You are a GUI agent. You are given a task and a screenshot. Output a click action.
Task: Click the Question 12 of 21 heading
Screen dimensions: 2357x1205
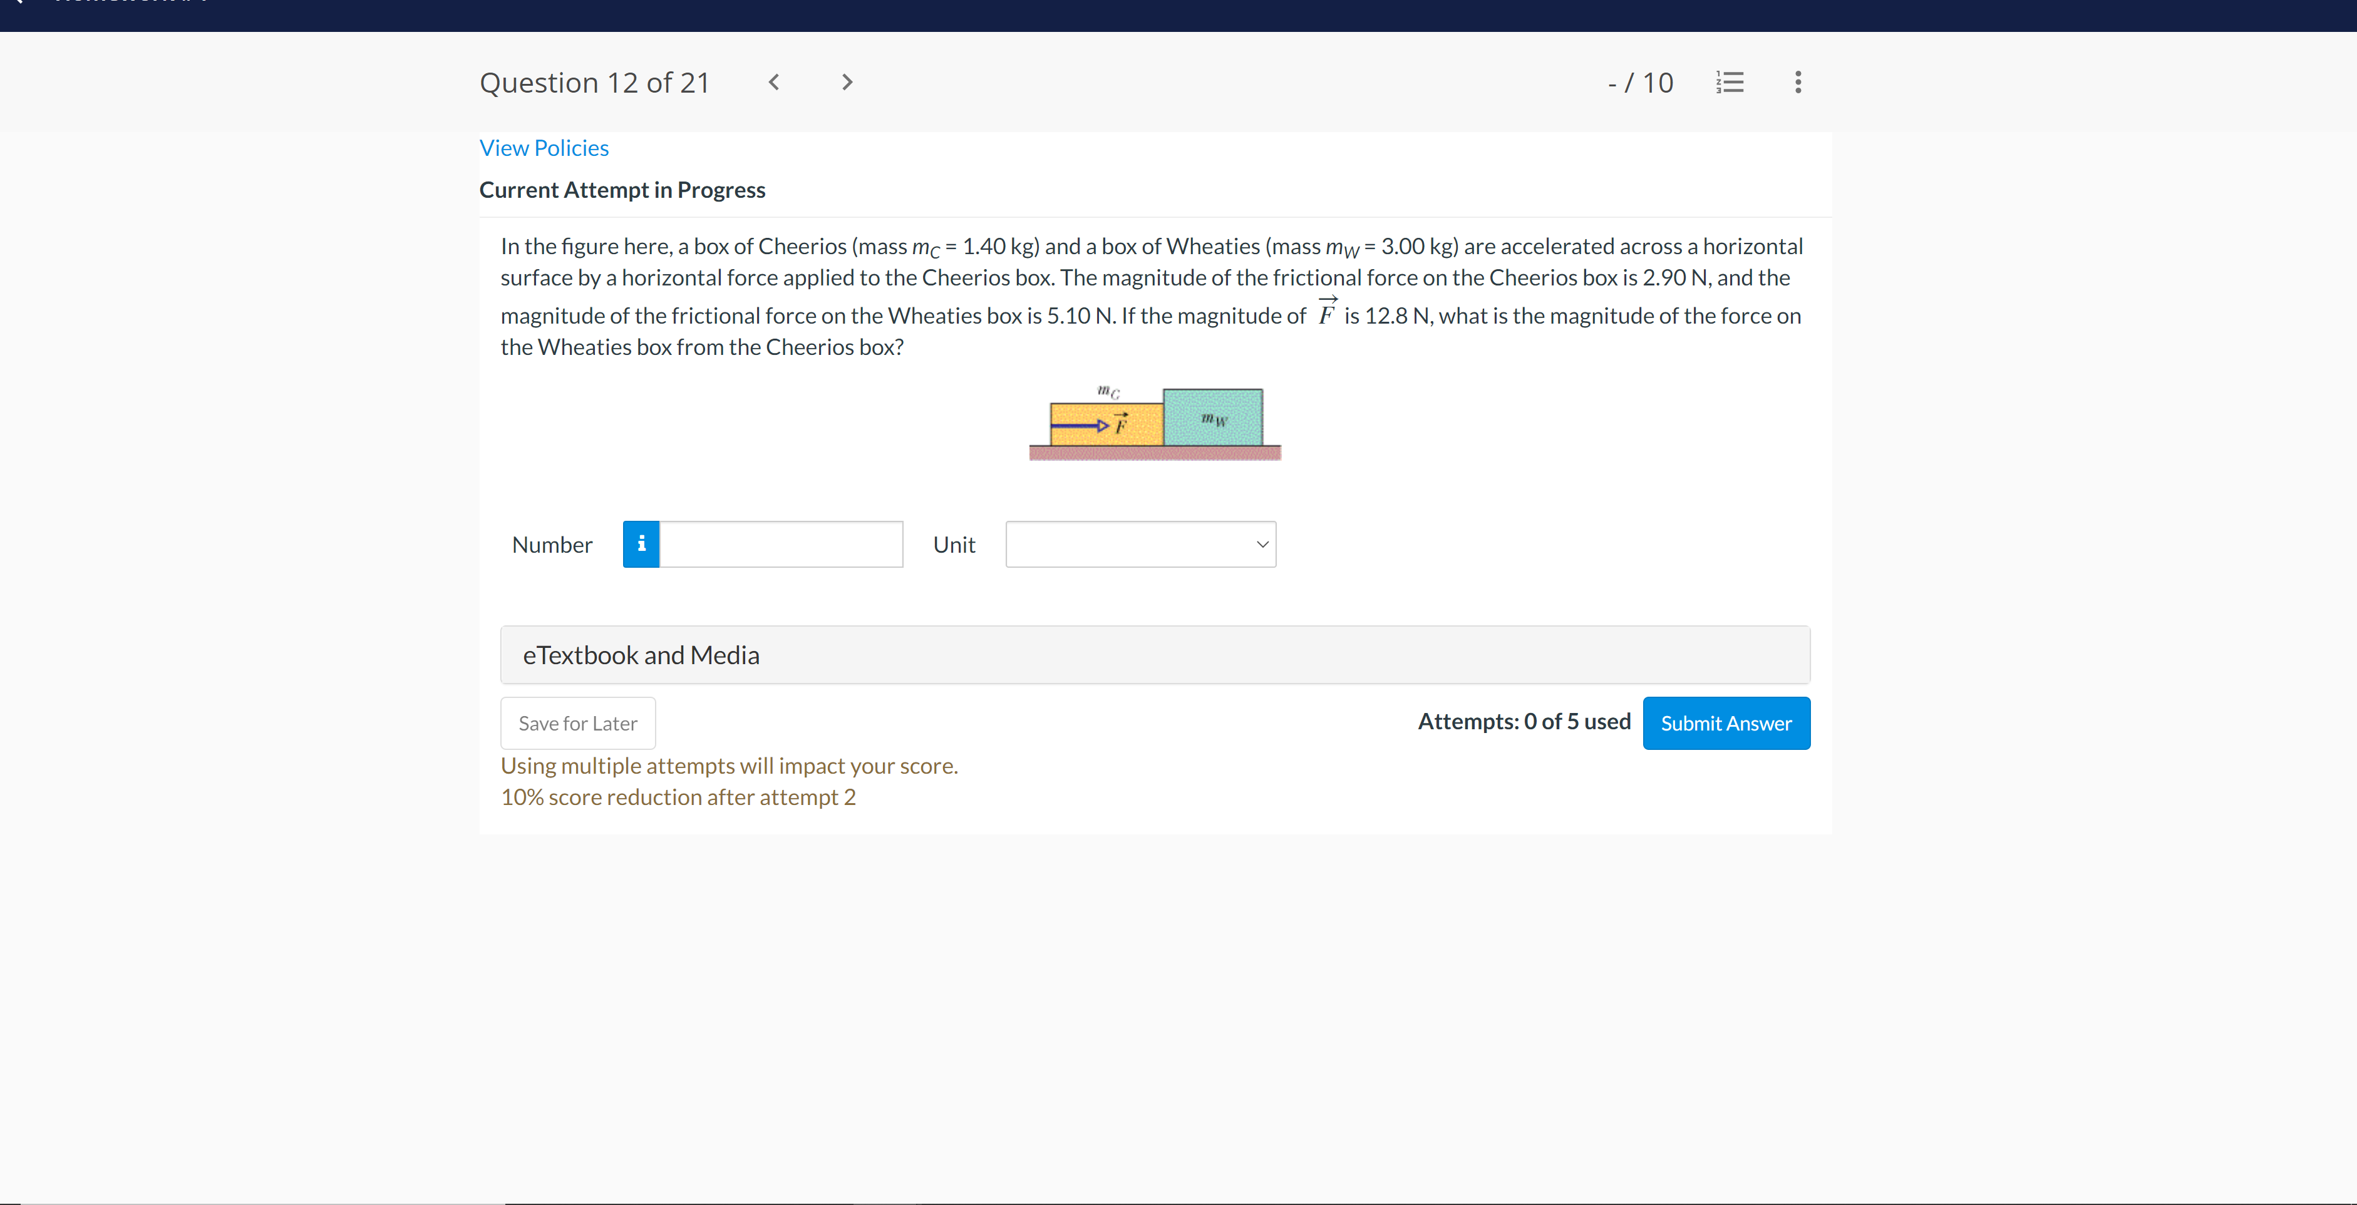pyautogui.click(x=594, y=83)
